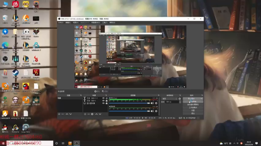The image size is (261, 146).
Task: Open NetEase Cloud Music desktop icon
Action: [x=15, y=5]
